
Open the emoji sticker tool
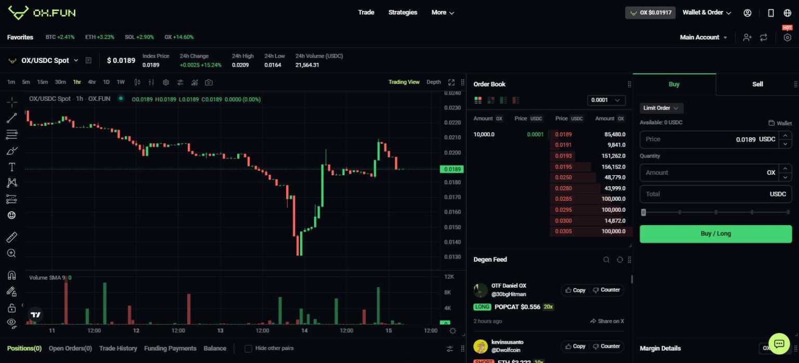click(11, 215)
